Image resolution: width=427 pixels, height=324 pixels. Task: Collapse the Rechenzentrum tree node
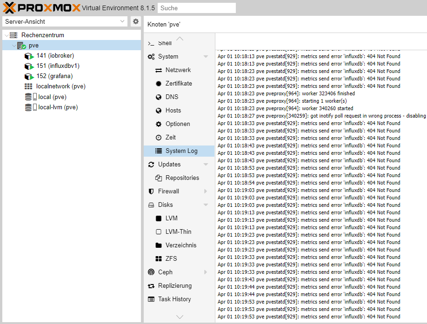7,35
